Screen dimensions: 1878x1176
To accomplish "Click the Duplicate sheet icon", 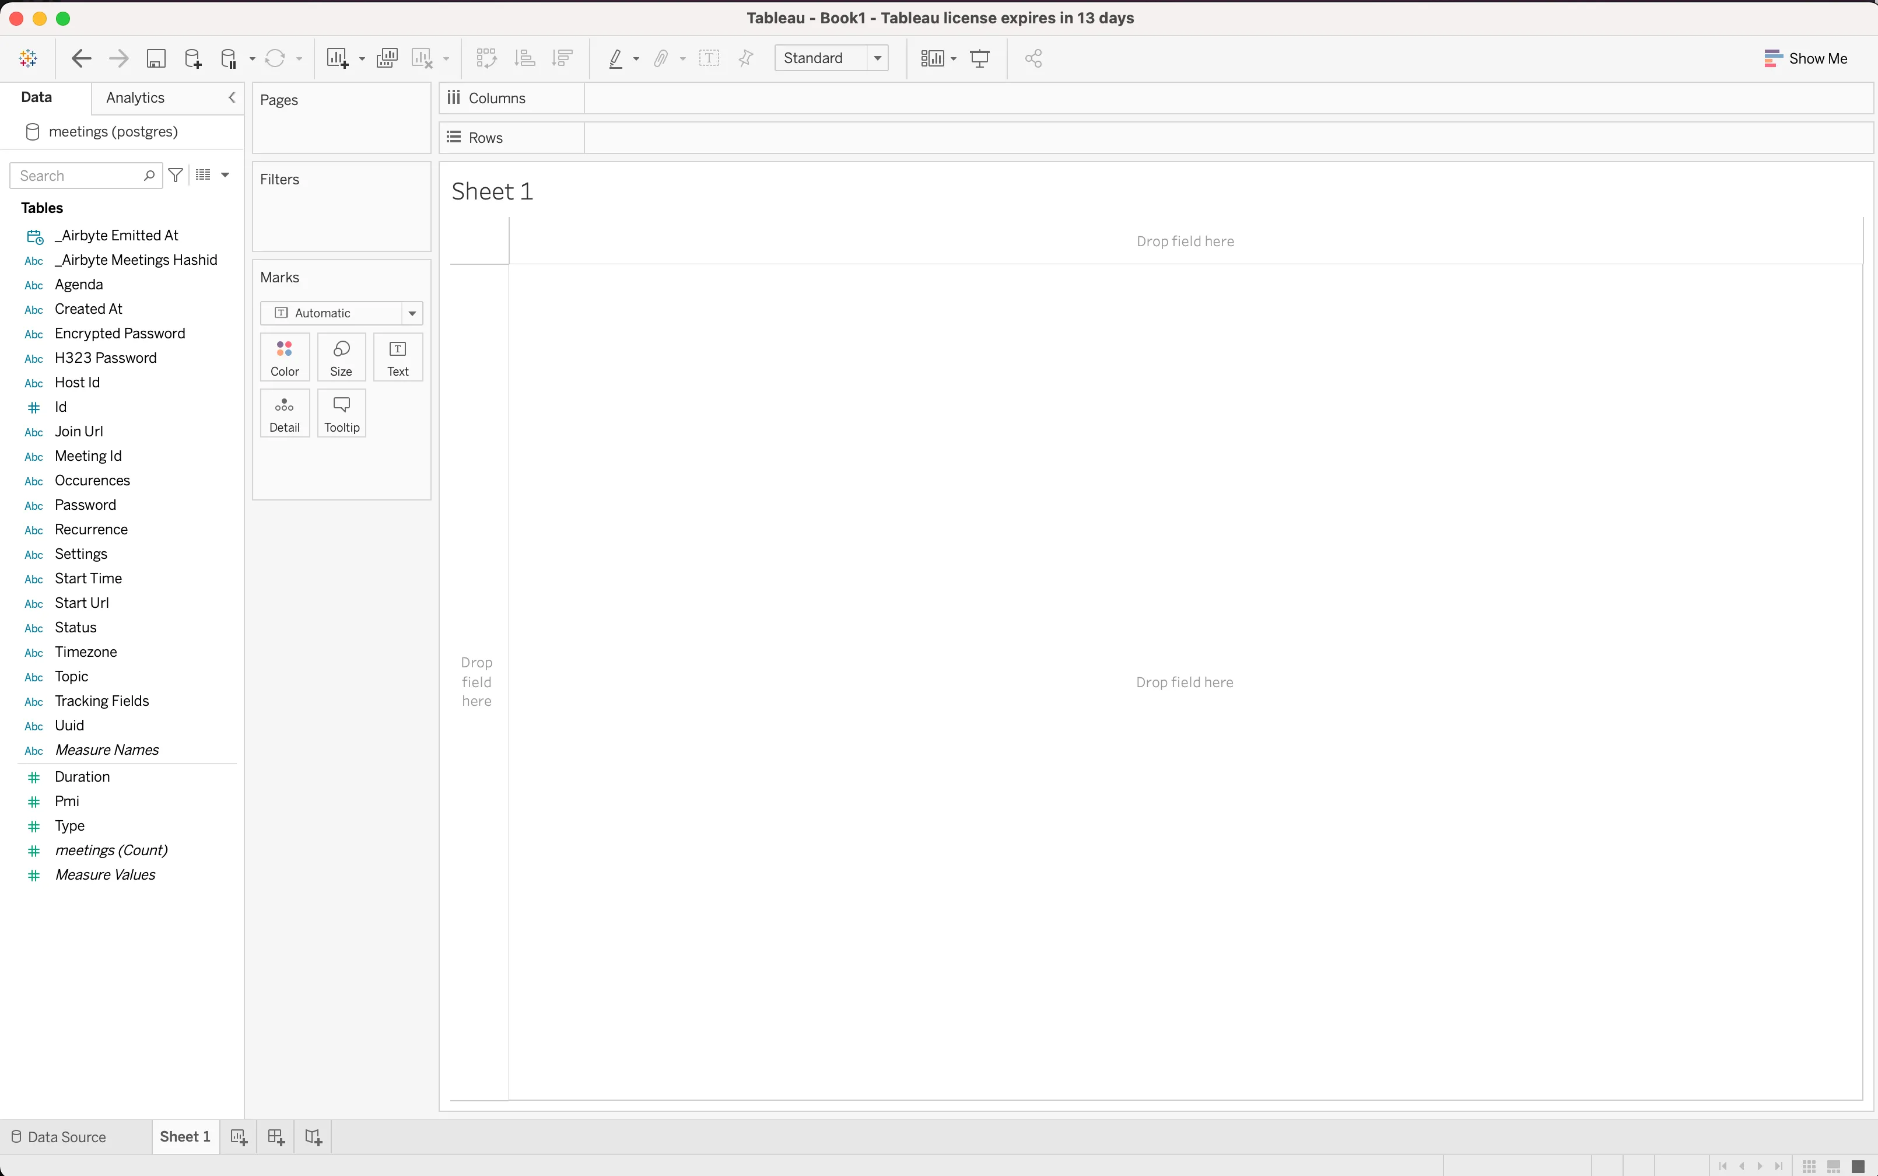I will 387,58.
